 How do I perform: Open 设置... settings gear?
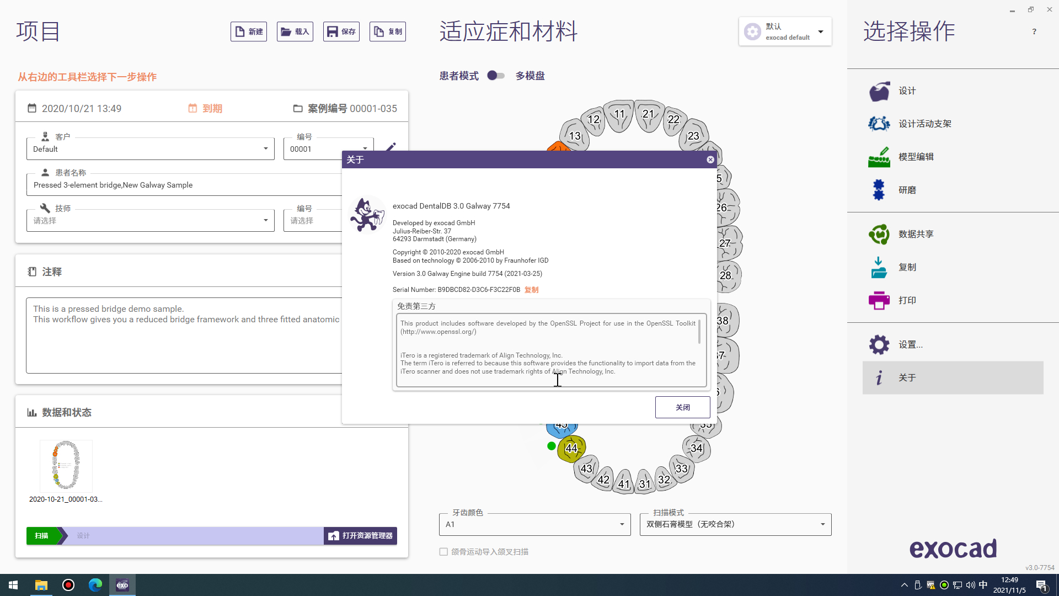(x=879, y=344)
